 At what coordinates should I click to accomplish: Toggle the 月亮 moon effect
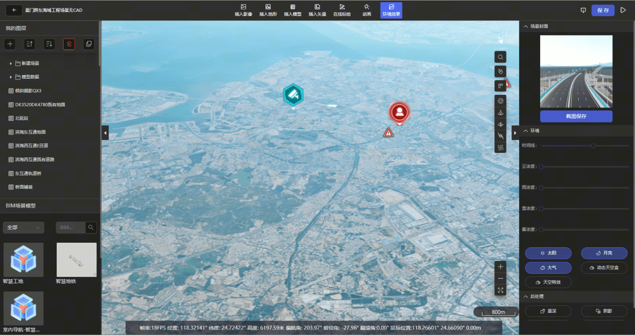pyautogui.click(x=604, y=253)
